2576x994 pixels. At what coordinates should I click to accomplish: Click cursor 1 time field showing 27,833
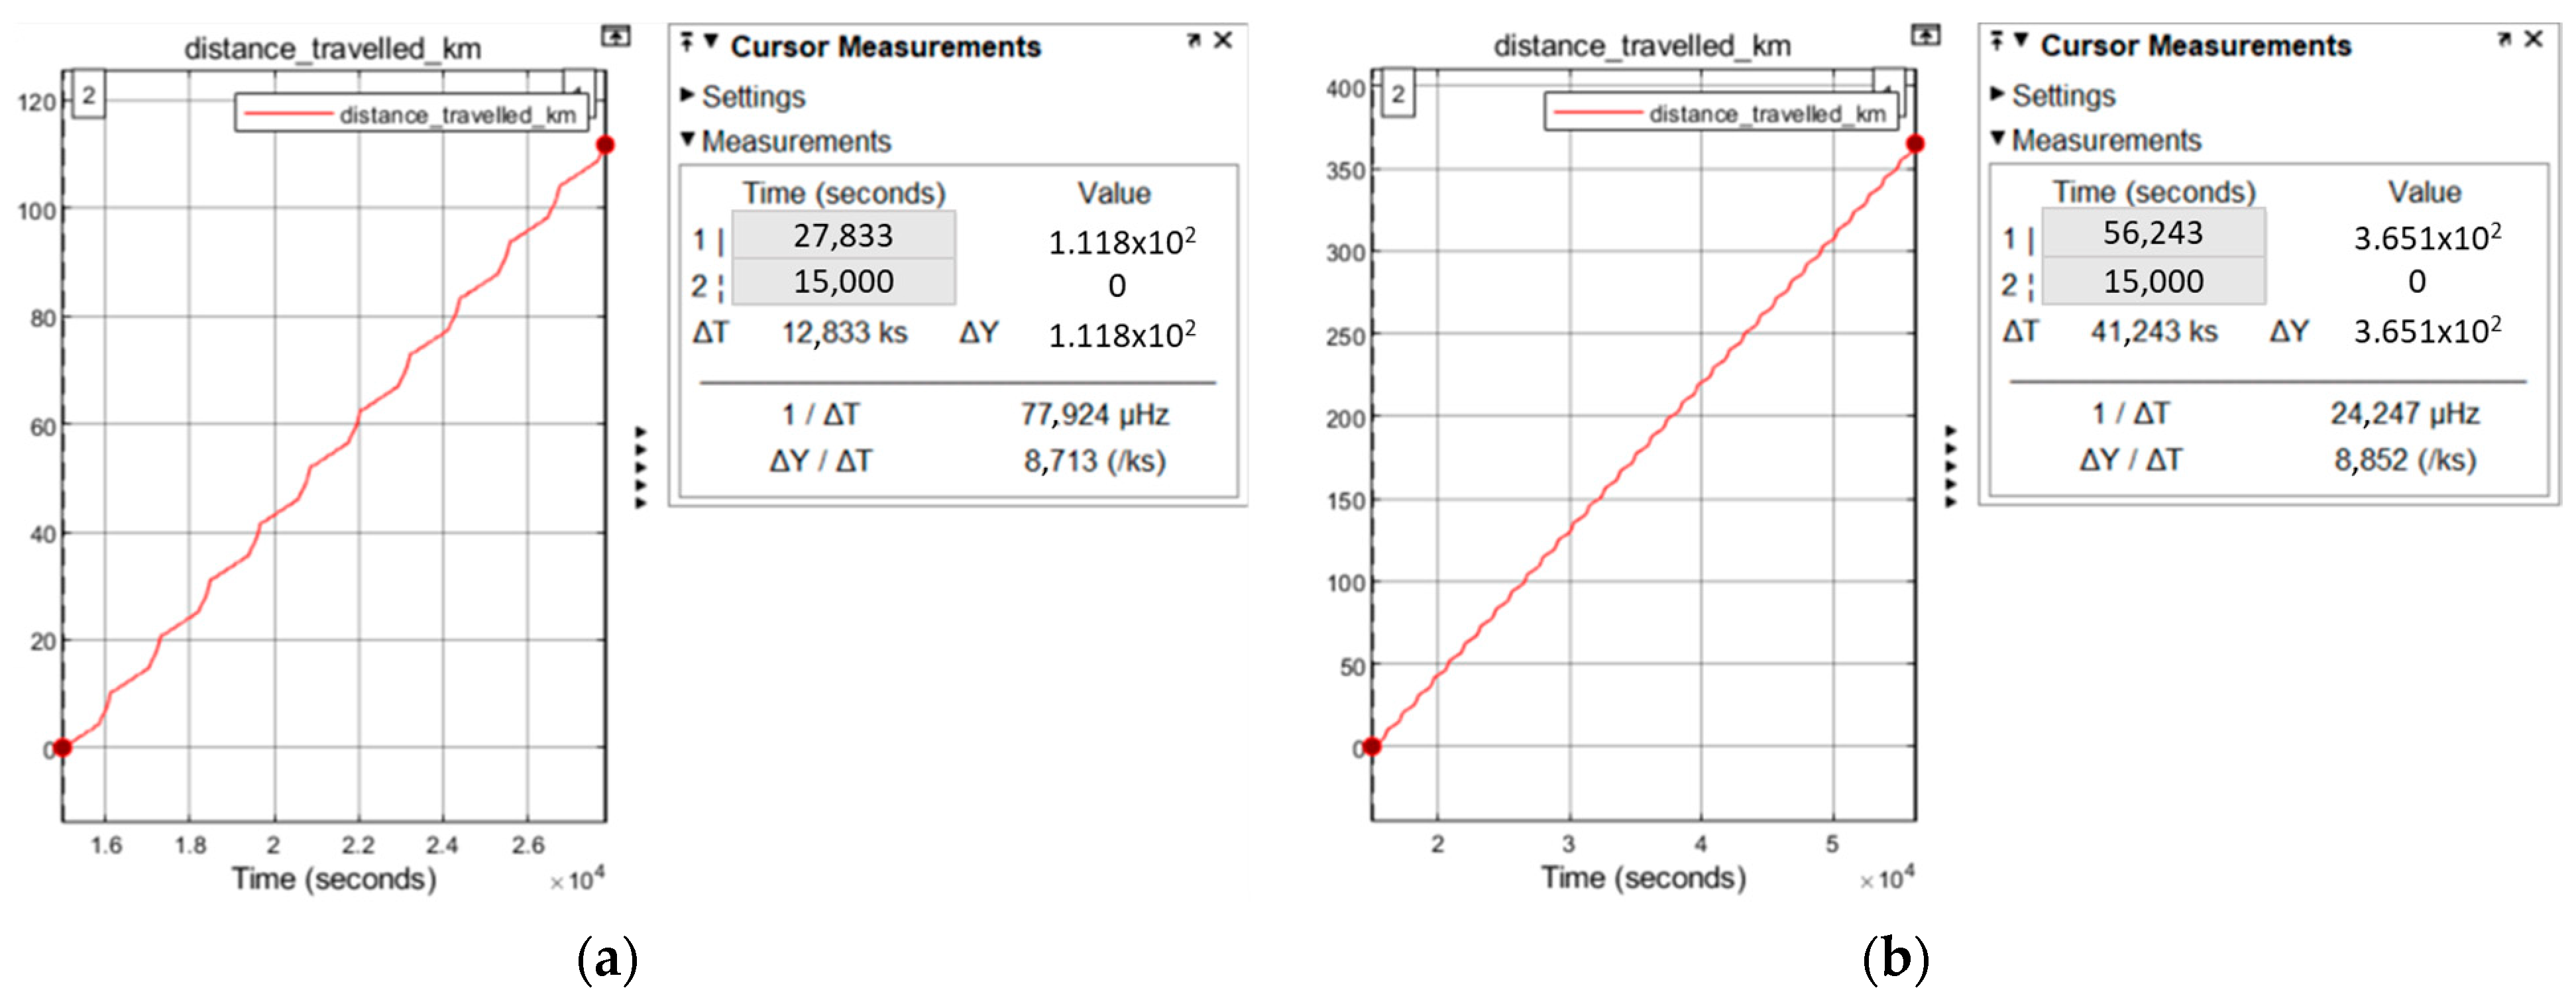843,236
